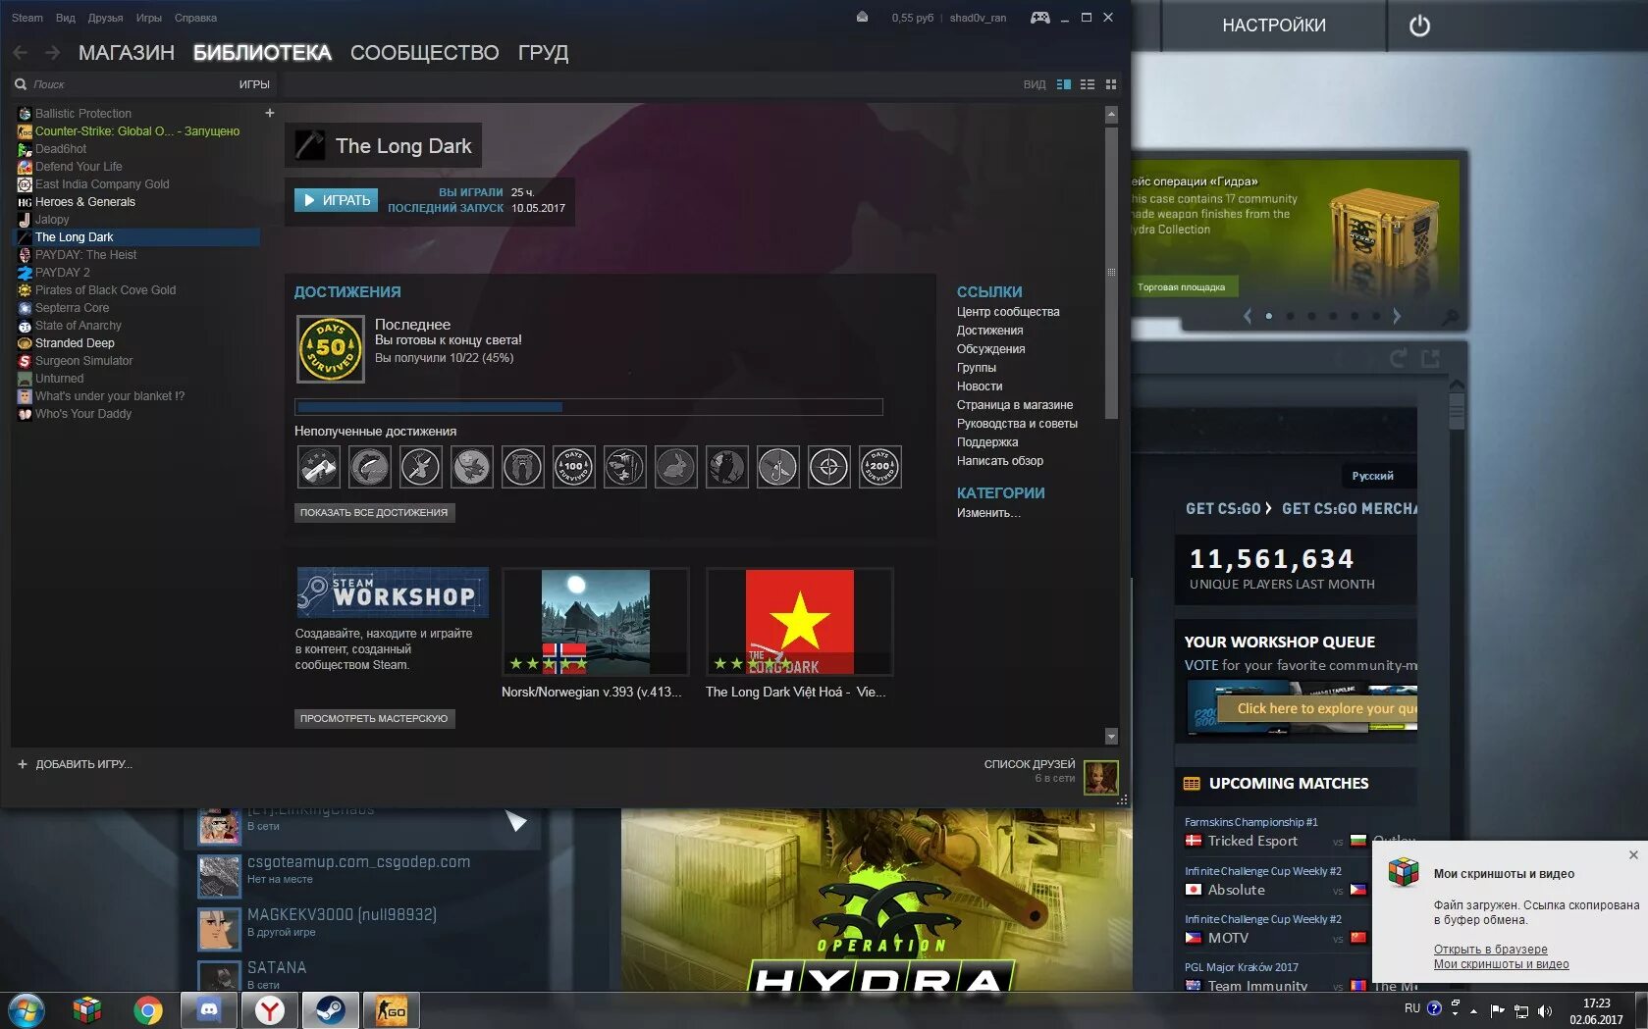Select Counter-Strike: Global Offensive in list
The height and width of the screenshot is (1029, 1648).
137,131
